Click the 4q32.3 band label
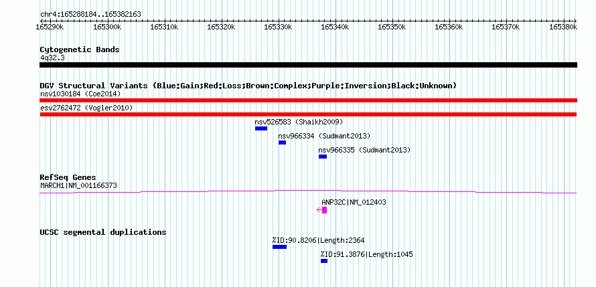 [53, 58]
